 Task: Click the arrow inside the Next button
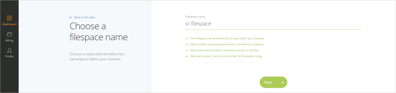282,82
